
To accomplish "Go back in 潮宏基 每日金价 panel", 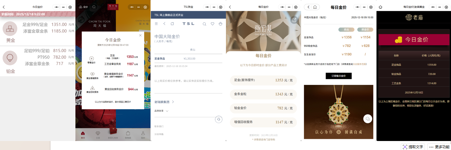I will [x=230, y=7].
